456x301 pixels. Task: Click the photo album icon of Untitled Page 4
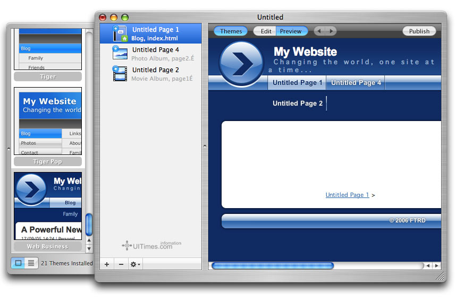(x=120, y=53)
